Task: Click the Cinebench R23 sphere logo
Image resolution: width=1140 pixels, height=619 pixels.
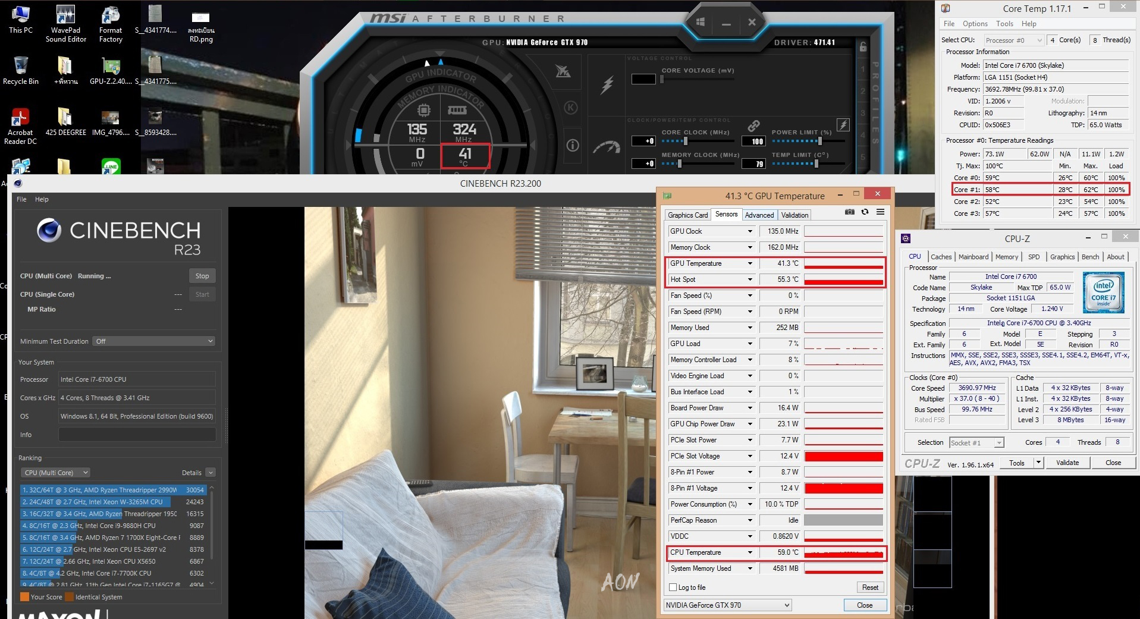Action: click(x=49, y=230)
